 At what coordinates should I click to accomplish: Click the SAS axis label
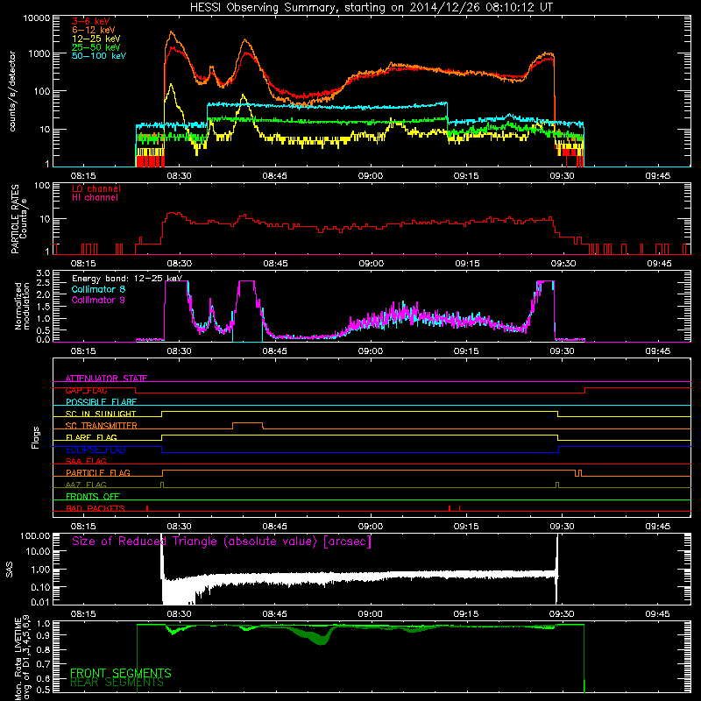(x=10, y=570)
